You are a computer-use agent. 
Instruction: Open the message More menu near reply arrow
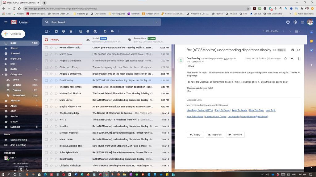tap(299, 59)
